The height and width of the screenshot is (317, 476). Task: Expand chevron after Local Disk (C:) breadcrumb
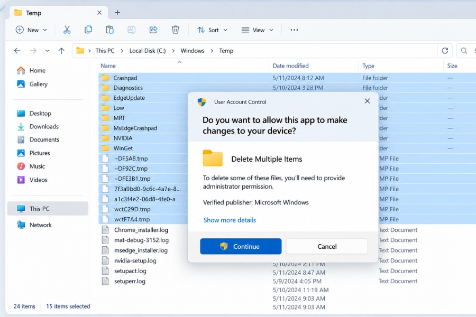click(173, 51)
